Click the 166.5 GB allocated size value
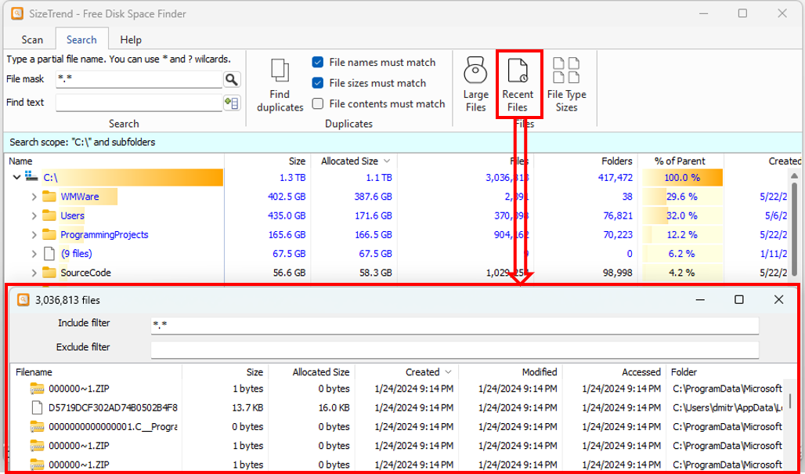The height and width of the screenshot is (474, 805). pos(374,235)
